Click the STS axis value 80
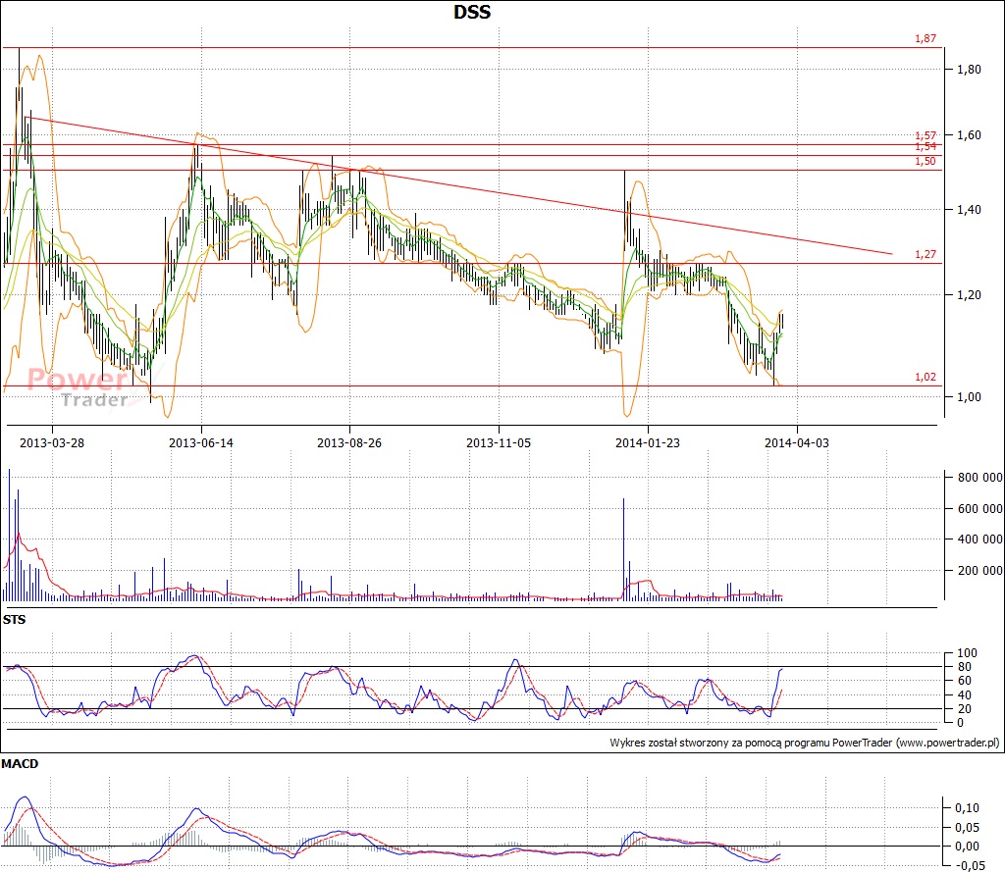Image resolution: width=1005 pixels, height=873 pixels. tap(964, 667)
